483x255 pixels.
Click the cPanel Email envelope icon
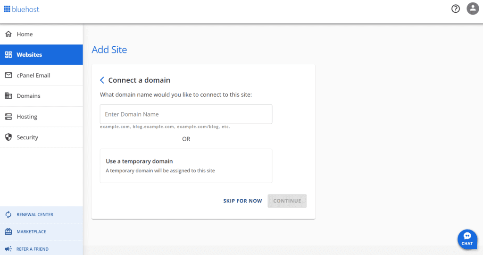click(x=8, y=75)
